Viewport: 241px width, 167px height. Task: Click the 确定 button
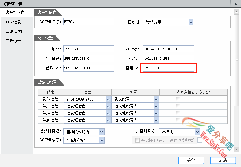point(191,160)
